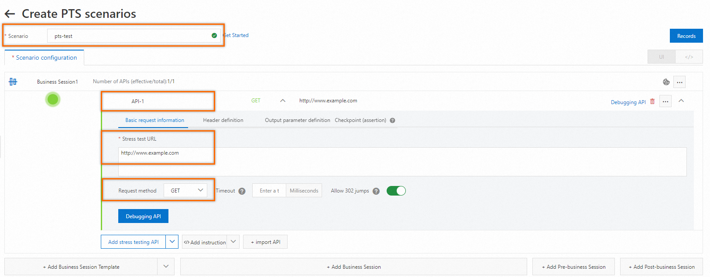Click the green status circle under Business Session1

point(53,100)
